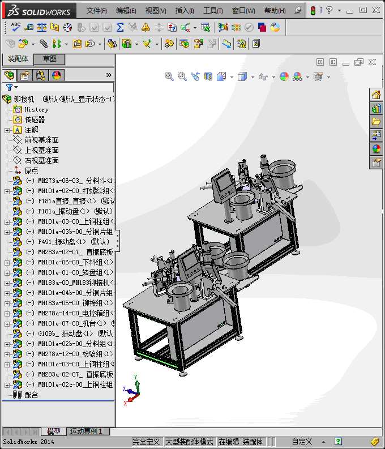Open the Measure tool in toolbar
Image resolution: width=385 pixels, height=449 pixels.
pos(29,27)
